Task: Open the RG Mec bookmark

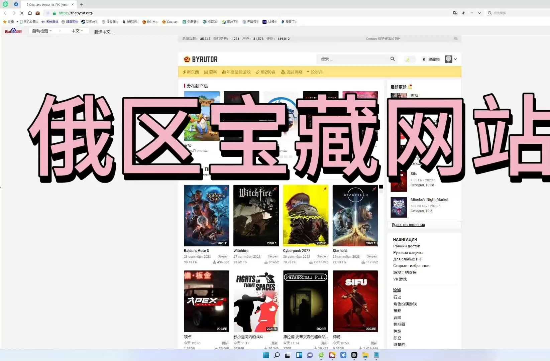Action: click(x=150, y=22)
